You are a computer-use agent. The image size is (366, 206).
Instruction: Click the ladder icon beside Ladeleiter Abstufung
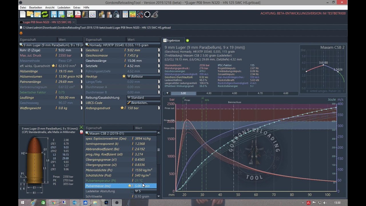pos(132,191)
